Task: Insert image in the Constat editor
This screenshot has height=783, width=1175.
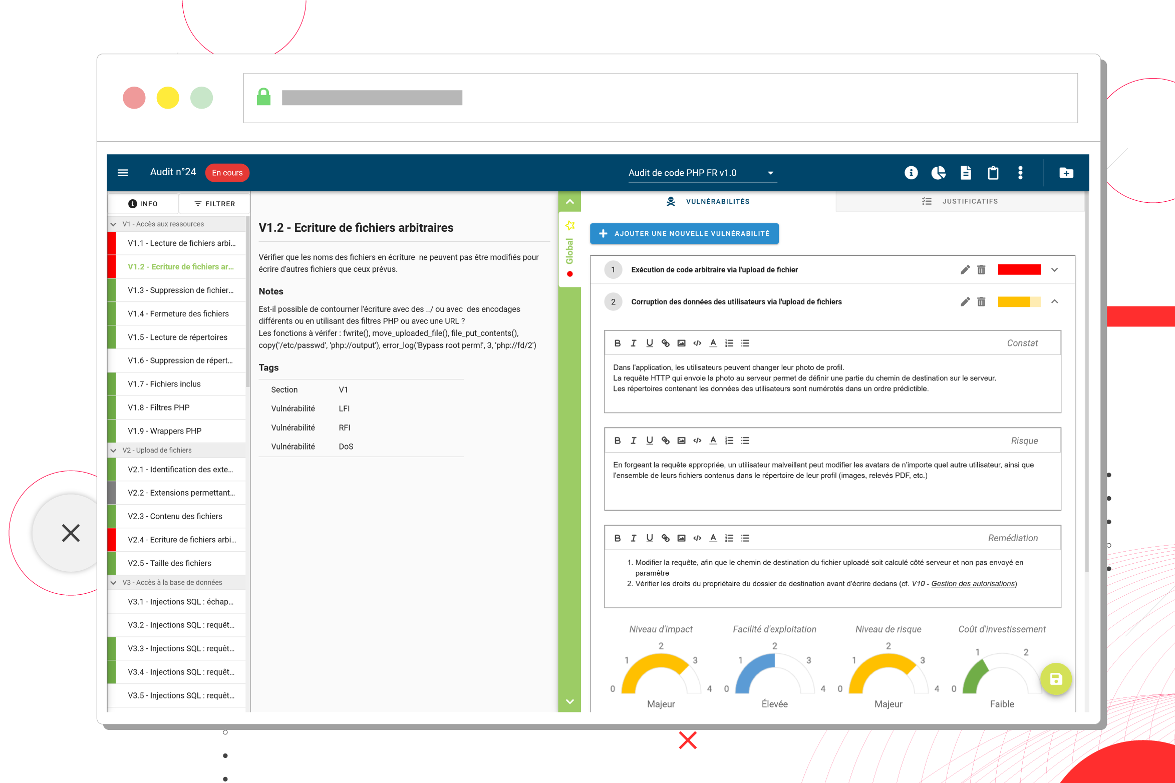Action: (681, 343)
